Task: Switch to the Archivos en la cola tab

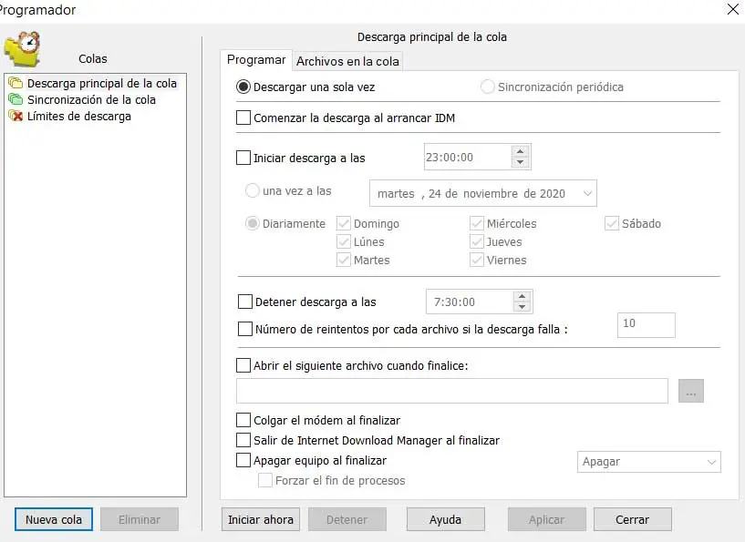Action: click(x=347, y=61)
